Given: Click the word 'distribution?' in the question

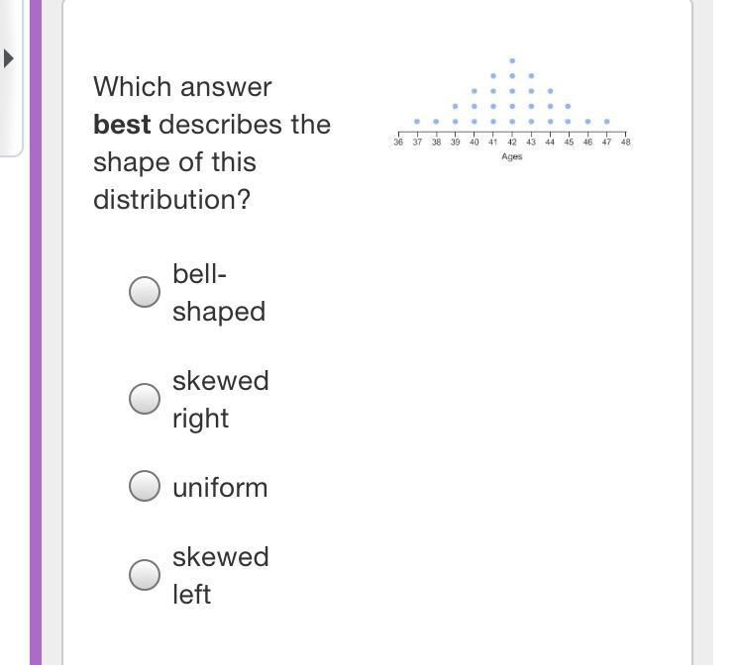Looking at the screenshot, I should (x=171, y=199).
